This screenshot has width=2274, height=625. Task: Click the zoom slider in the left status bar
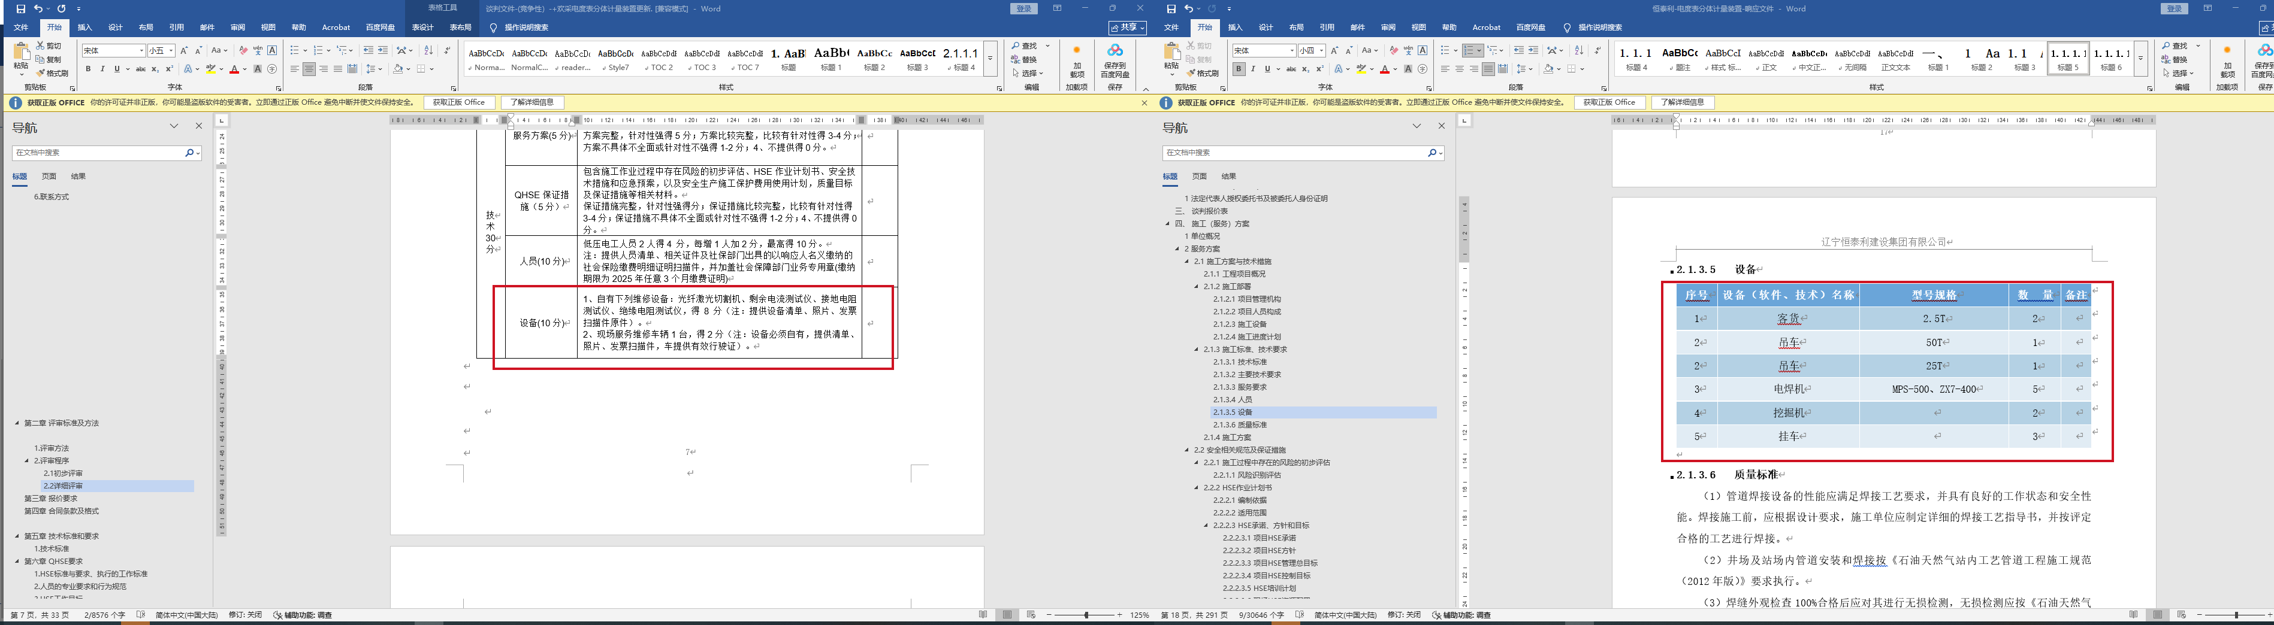tap(1087, 614)
